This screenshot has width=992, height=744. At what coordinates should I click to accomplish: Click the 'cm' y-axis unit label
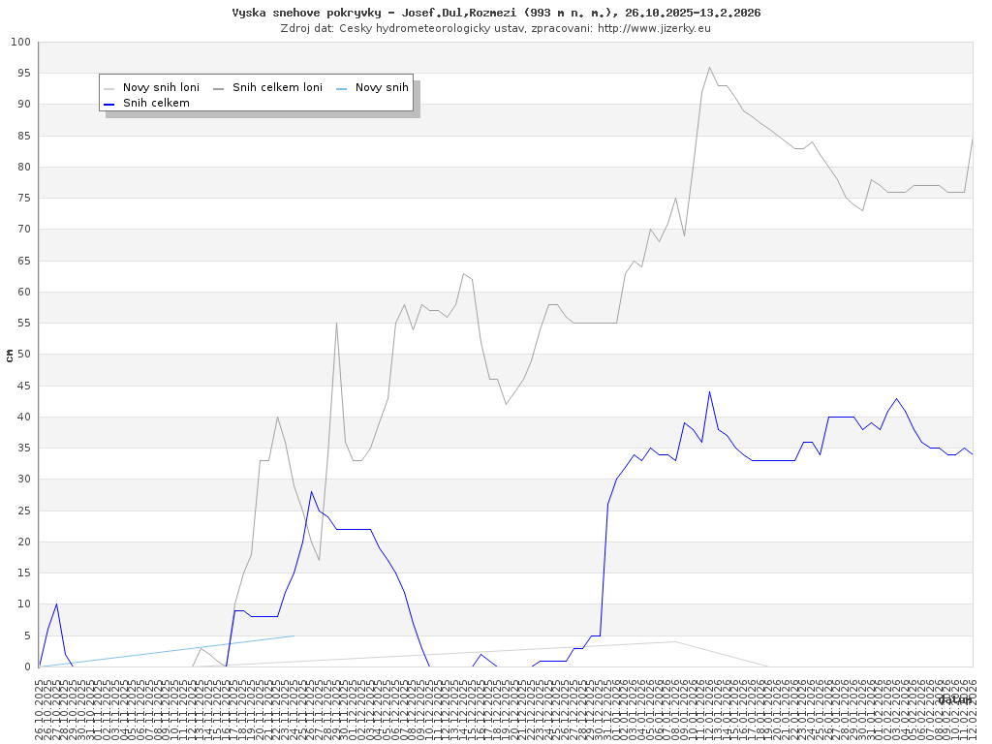pyautogui.click(x=10, y=356)
